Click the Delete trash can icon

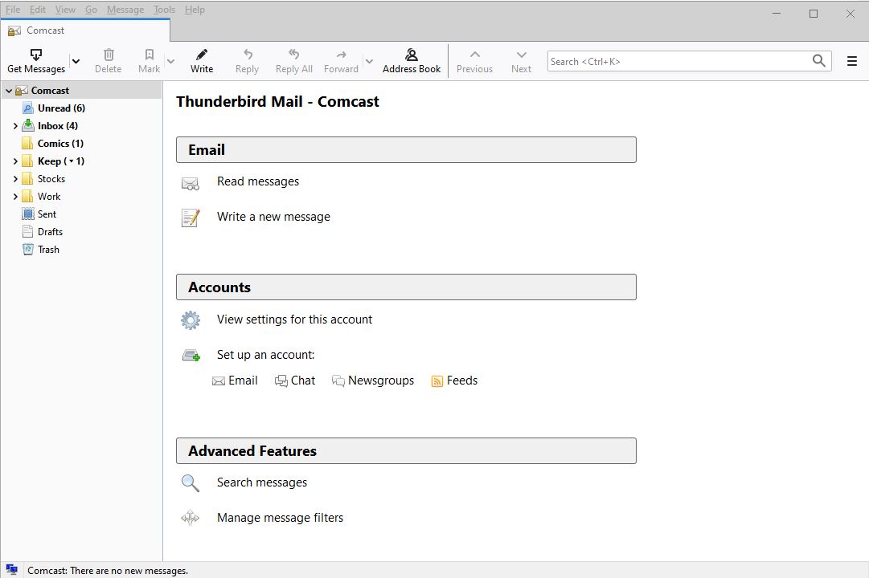[x=109, y=55]
